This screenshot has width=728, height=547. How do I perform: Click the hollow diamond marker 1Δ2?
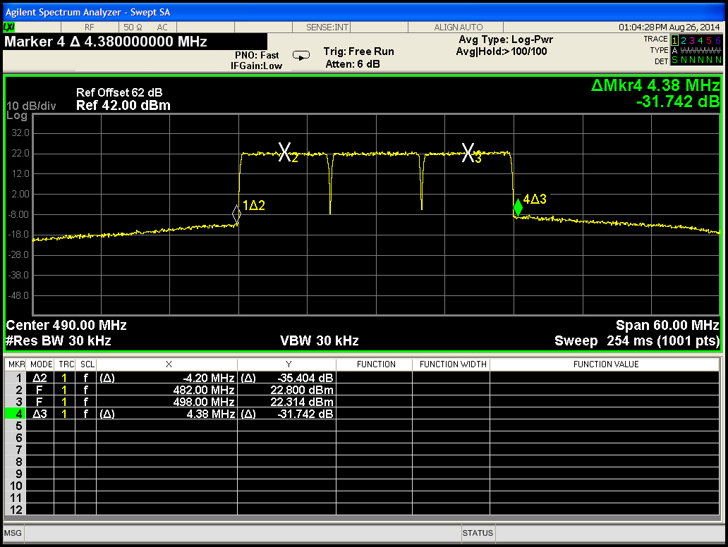pyautogui.click(x=237, y=214)
